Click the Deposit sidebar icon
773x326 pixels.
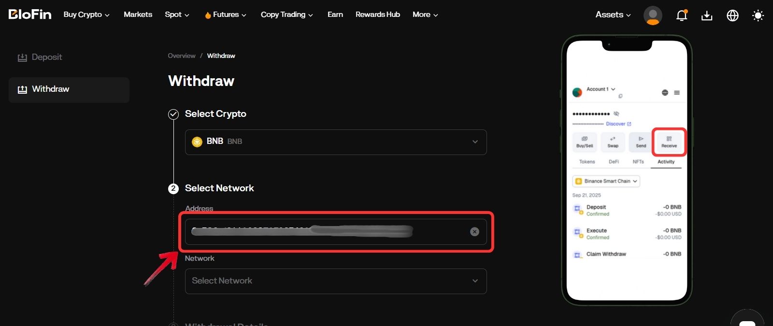click(x=22, y=57)
